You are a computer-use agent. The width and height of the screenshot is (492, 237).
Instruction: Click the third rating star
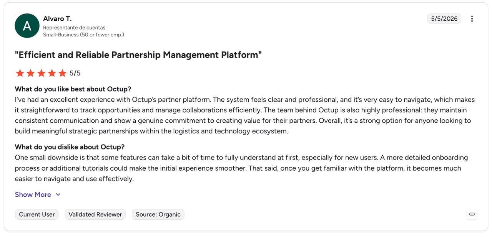click(x=41, y=73)
